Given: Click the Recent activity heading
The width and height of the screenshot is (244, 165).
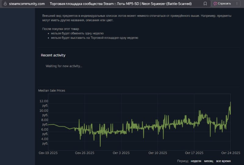Looking at the screenshot, I should click(x=53, y=55).
